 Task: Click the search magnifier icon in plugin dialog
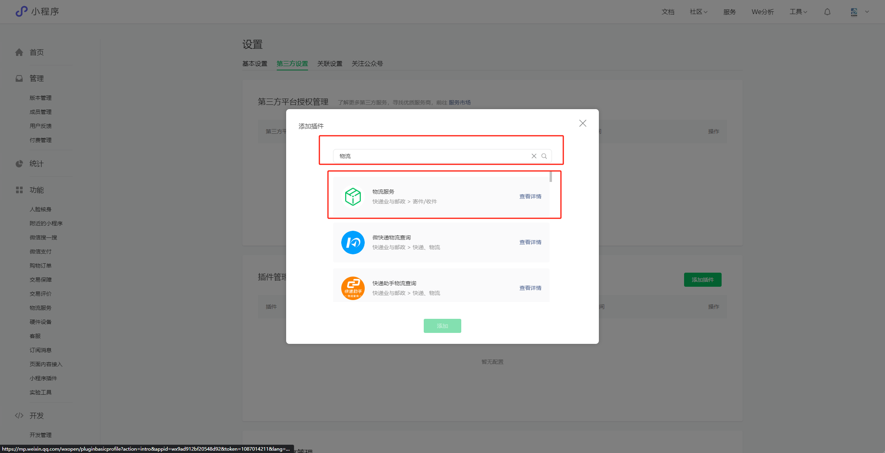click(544, 156)
